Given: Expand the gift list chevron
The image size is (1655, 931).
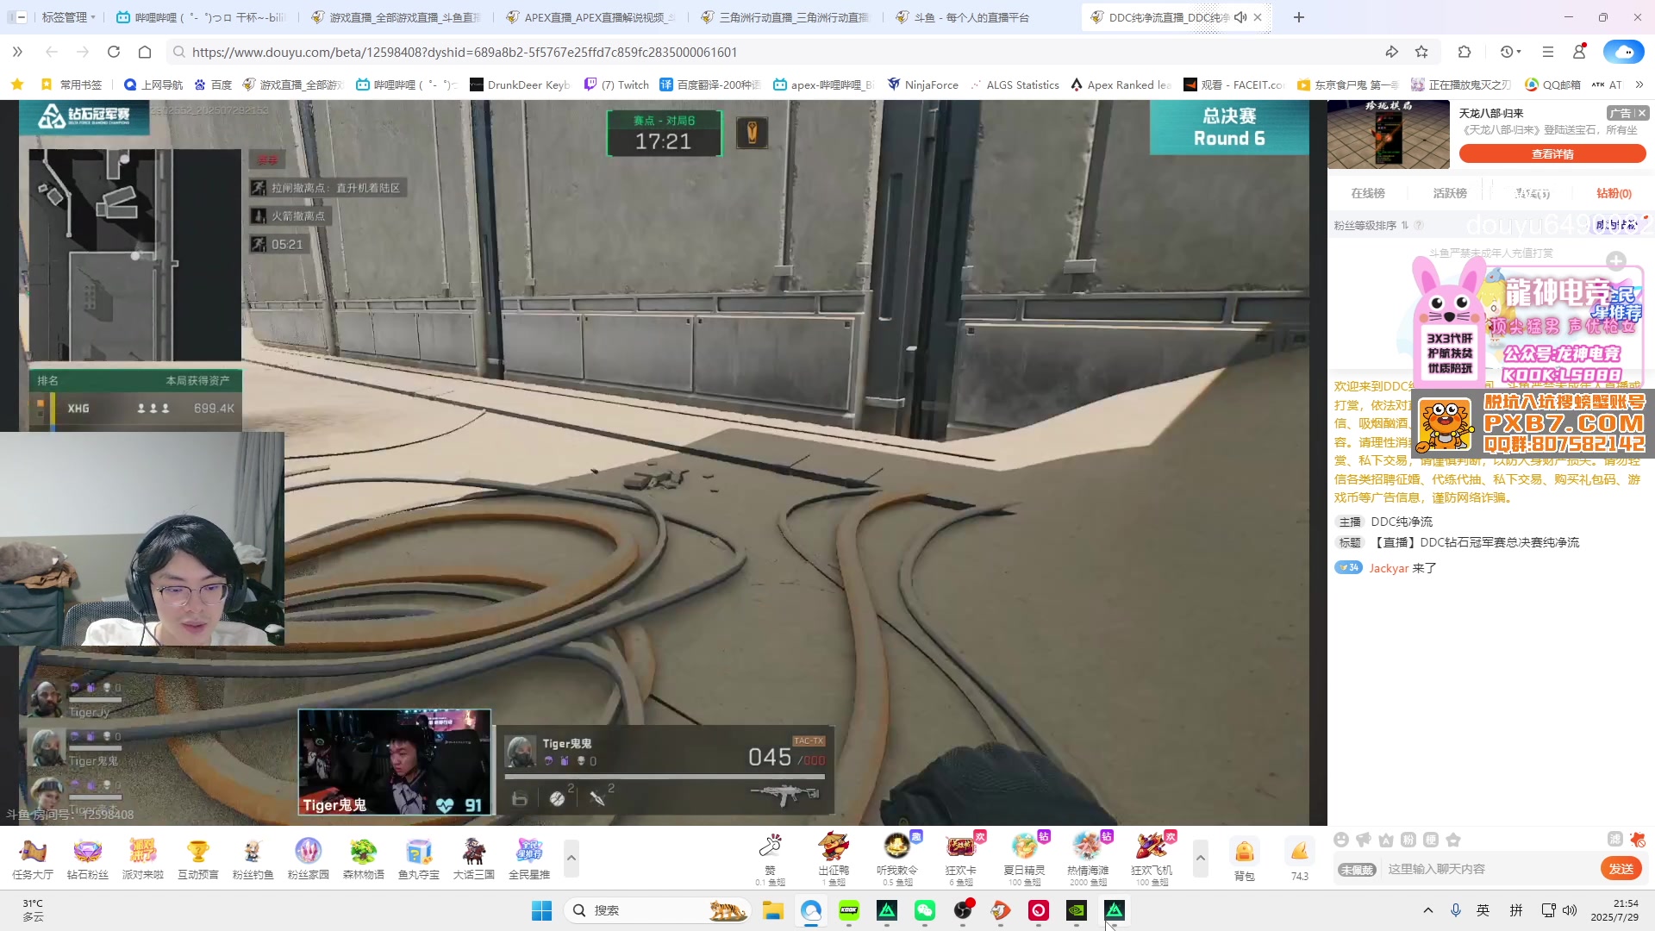Looking at the screenshot, I should coord(1200,859).
